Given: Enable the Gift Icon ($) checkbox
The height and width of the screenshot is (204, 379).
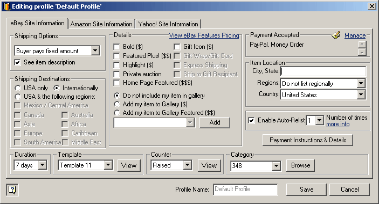Looking at the screenshot, I should [x=177, y=47].
